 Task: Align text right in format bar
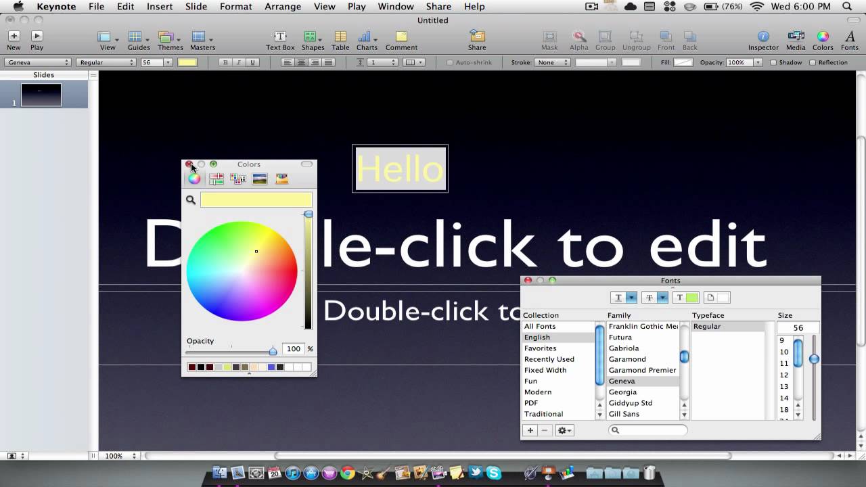pos(315,62)
